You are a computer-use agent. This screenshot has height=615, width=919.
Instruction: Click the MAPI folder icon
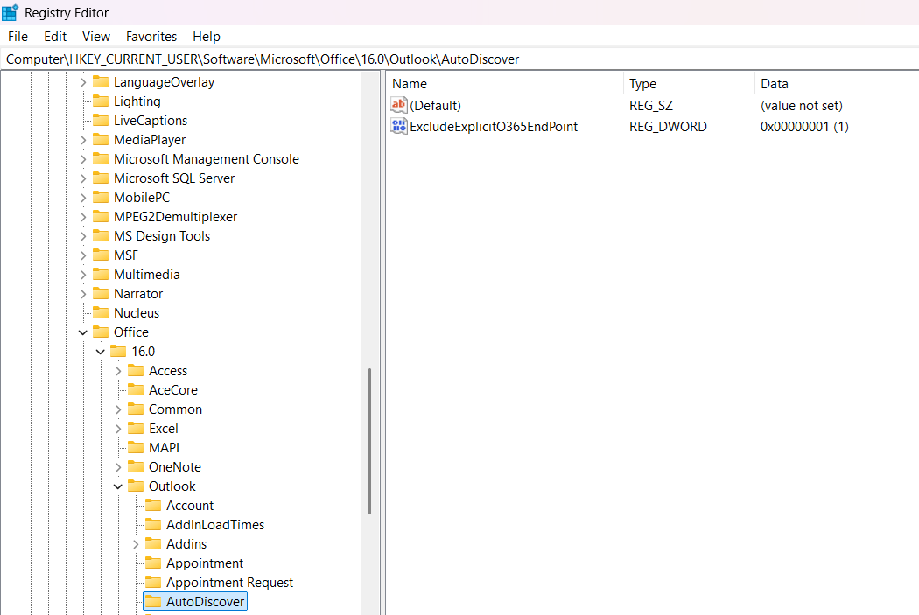[x=136, y=447]
